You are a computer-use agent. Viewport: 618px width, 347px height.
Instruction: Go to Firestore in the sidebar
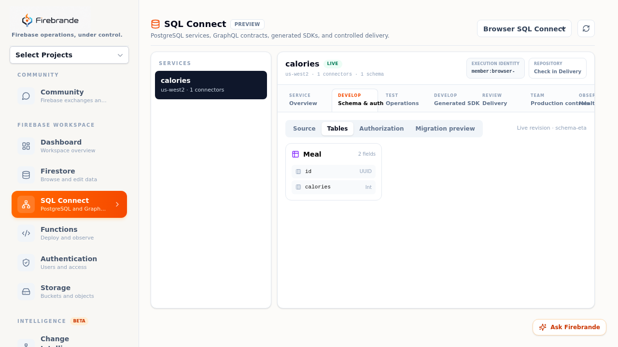click(x=69, y=175)
